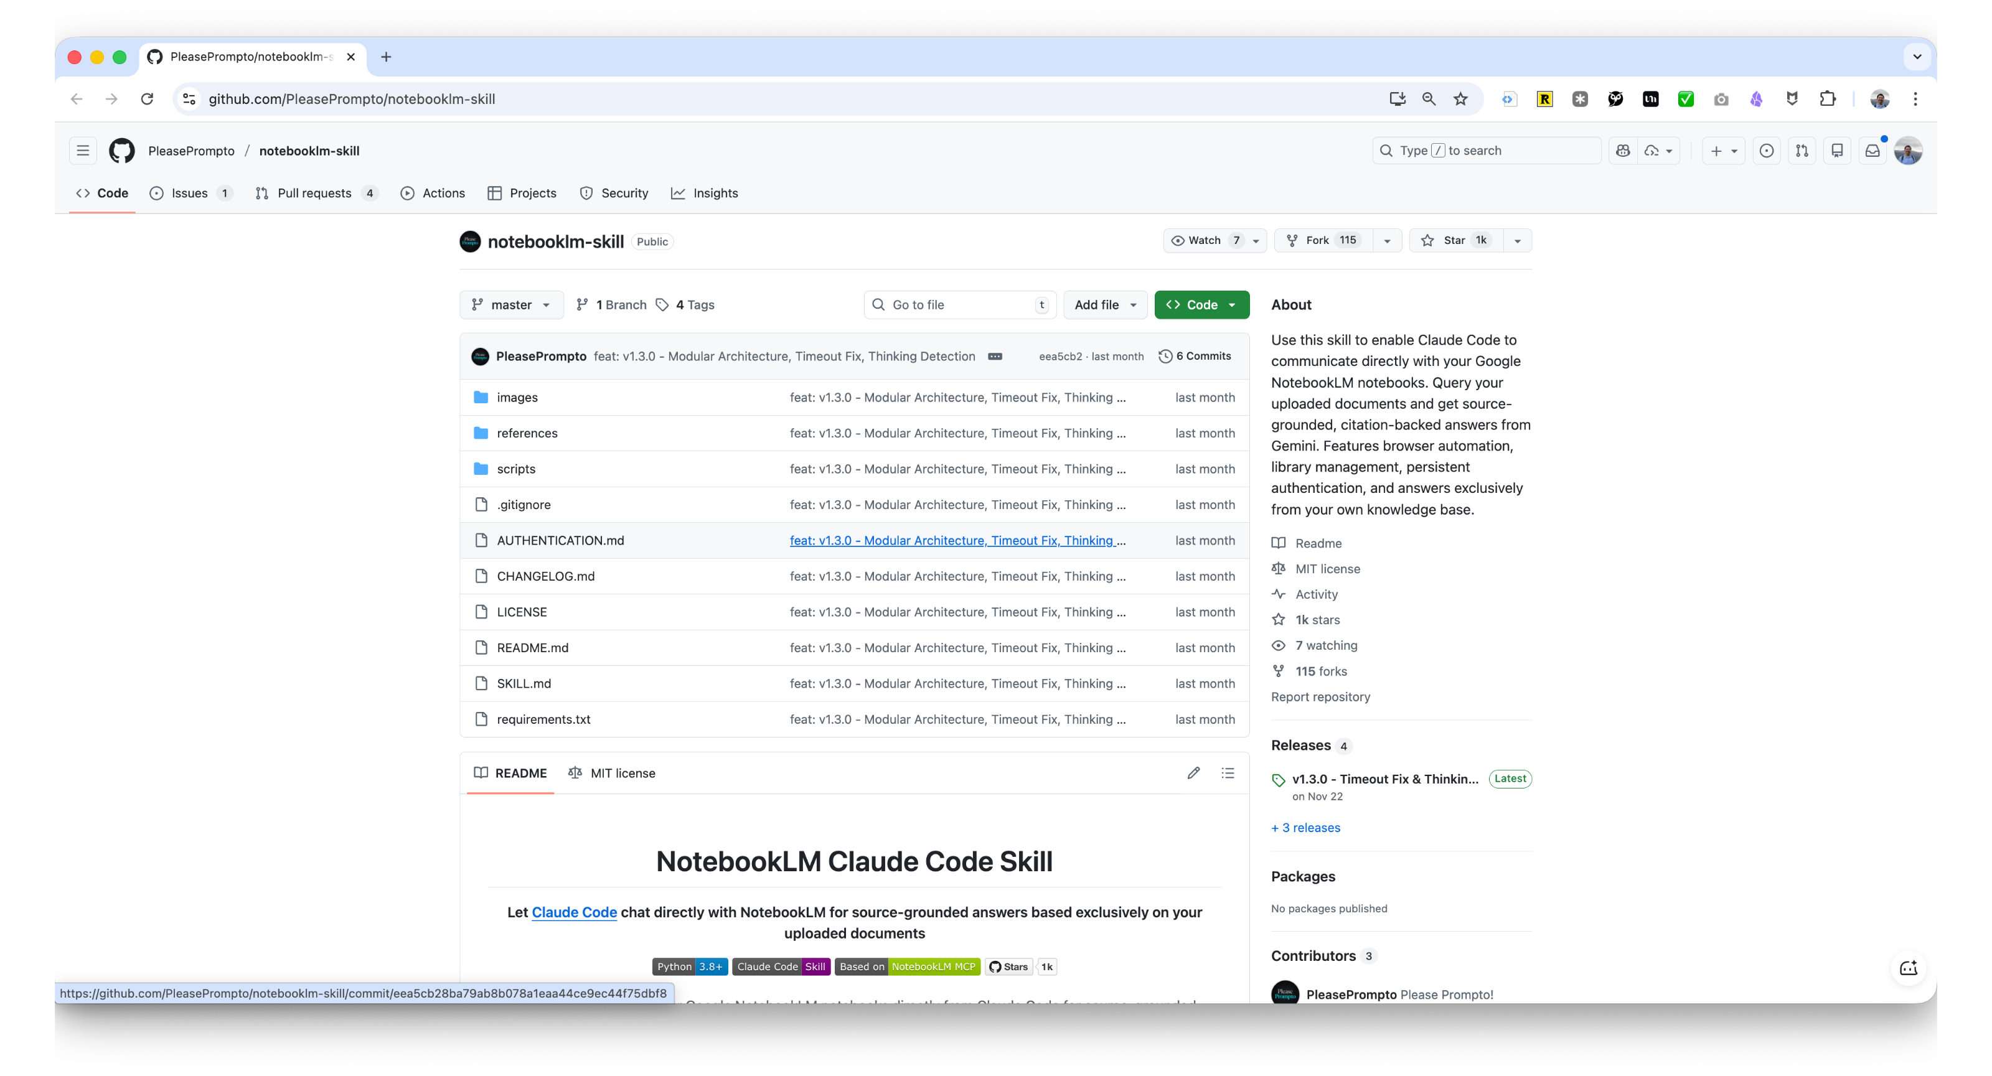Screen dimensions: 1992x1076
Task: Expand the green Code dropdown button
Action: (x=1201, y=304)
